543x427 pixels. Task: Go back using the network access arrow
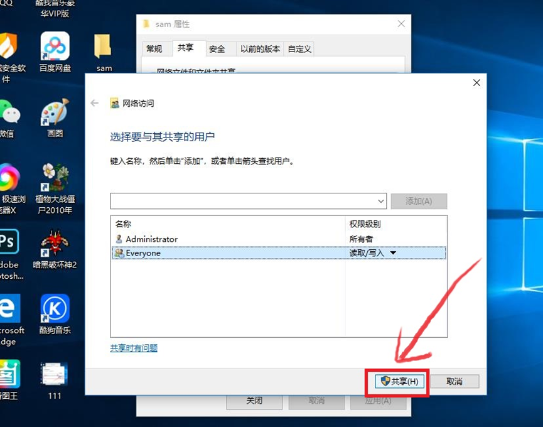[x=95, y=103]
